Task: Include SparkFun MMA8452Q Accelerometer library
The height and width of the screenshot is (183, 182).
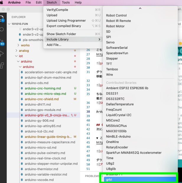Action: (x=140, y=153)
